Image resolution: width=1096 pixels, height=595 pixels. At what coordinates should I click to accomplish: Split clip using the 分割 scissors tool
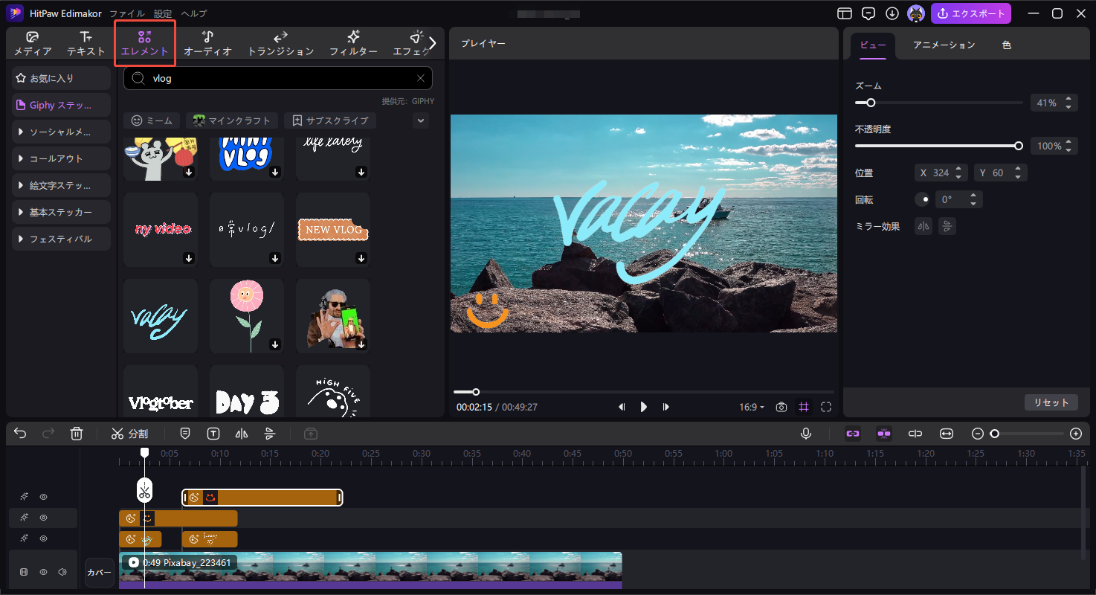(x=129, y=434)
